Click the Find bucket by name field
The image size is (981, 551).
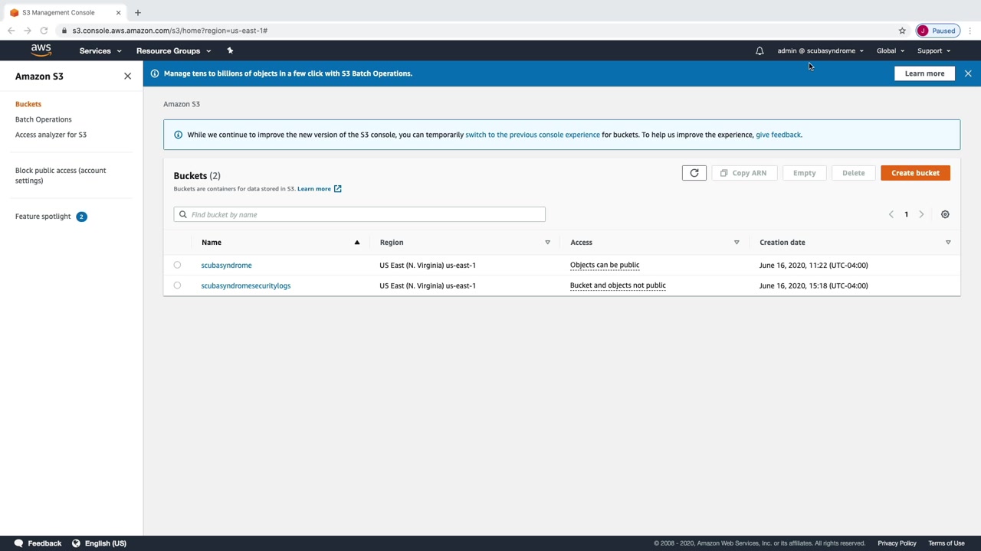[x=359, y=214]
